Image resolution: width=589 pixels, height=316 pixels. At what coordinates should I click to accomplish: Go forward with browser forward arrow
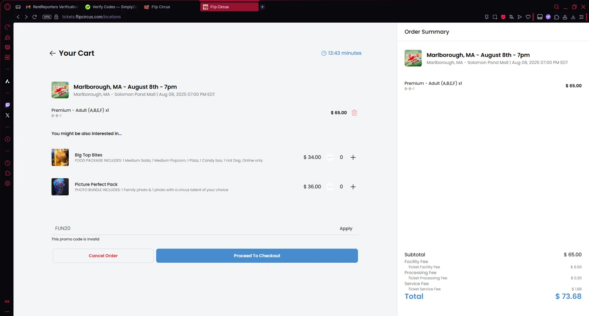point(26,17)
